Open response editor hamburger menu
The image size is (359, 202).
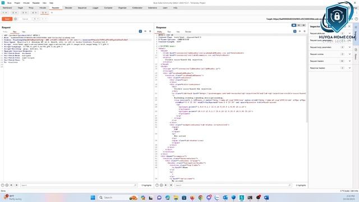tap(305, 31)
